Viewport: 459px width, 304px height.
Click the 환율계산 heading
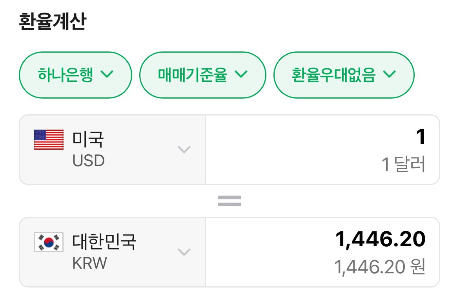[x=52, y=23]
